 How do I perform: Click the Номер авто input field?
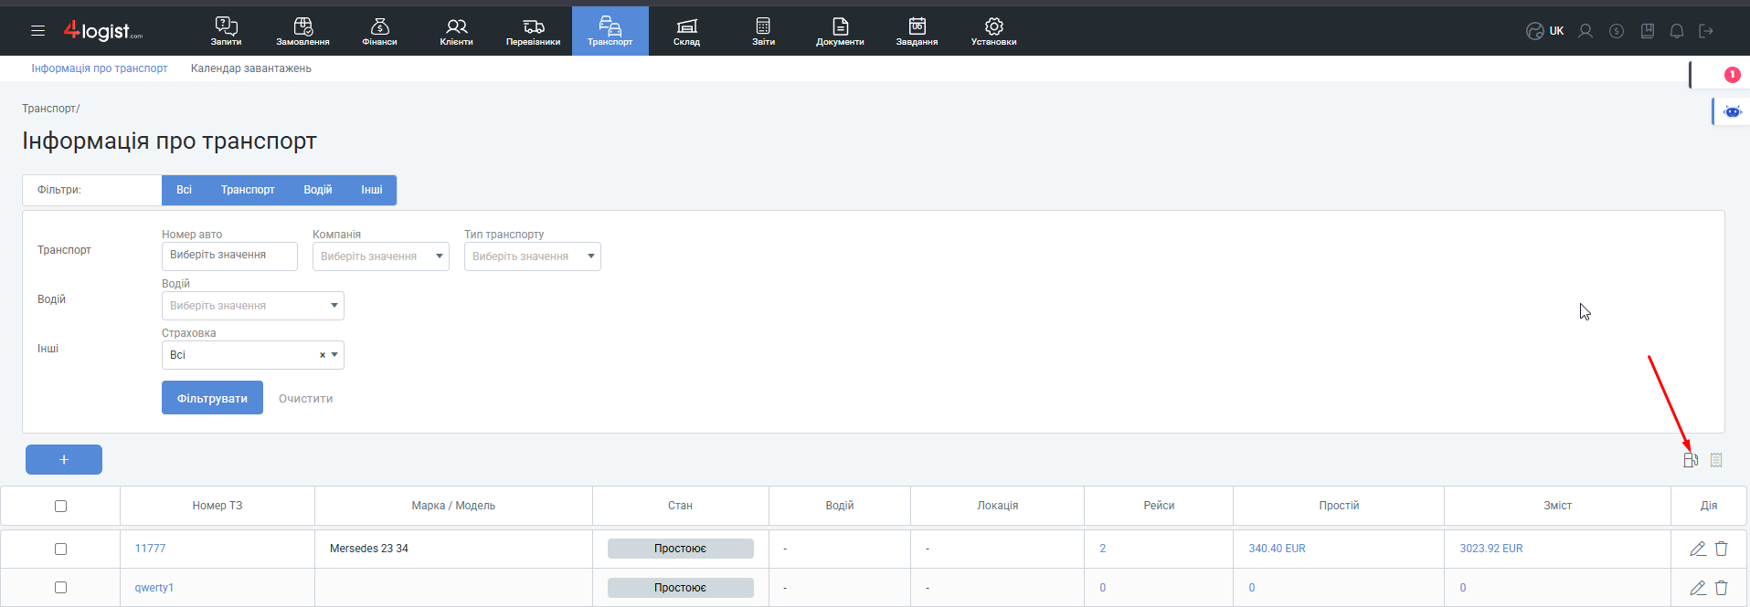click(x=229, y=256)
